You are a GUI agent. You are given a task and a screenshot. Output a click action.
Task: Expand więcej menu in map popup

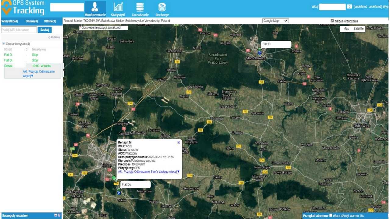point(174,172)
